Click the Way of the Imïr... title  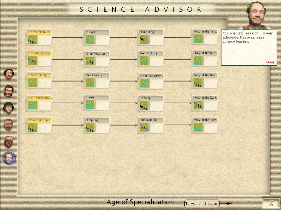tap(206, 53)
